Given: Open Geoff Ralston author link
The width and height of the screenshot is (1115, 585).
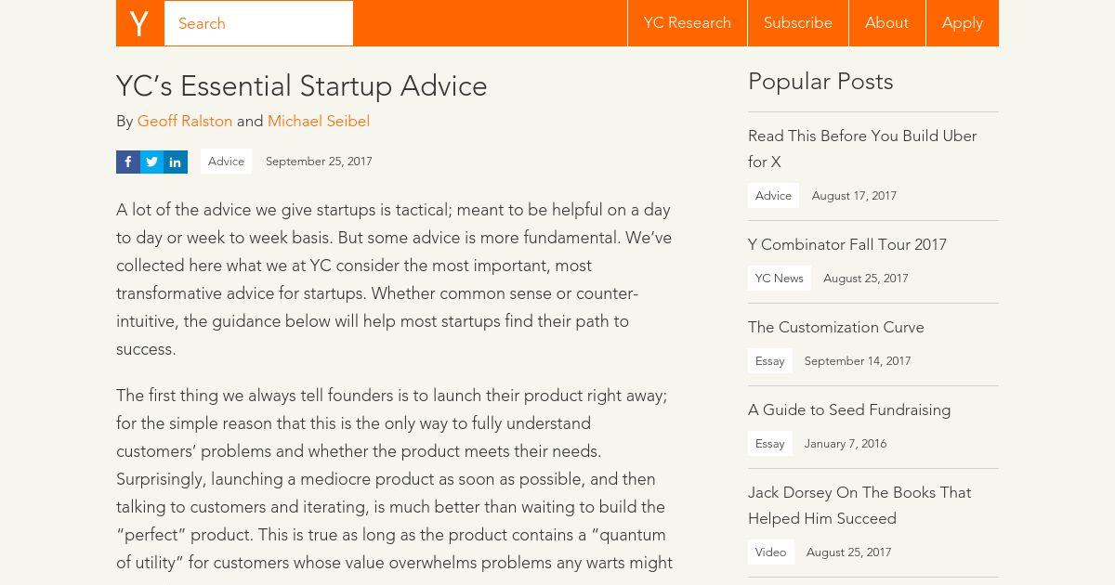Looking at the screenshot, I should point(185,121).
